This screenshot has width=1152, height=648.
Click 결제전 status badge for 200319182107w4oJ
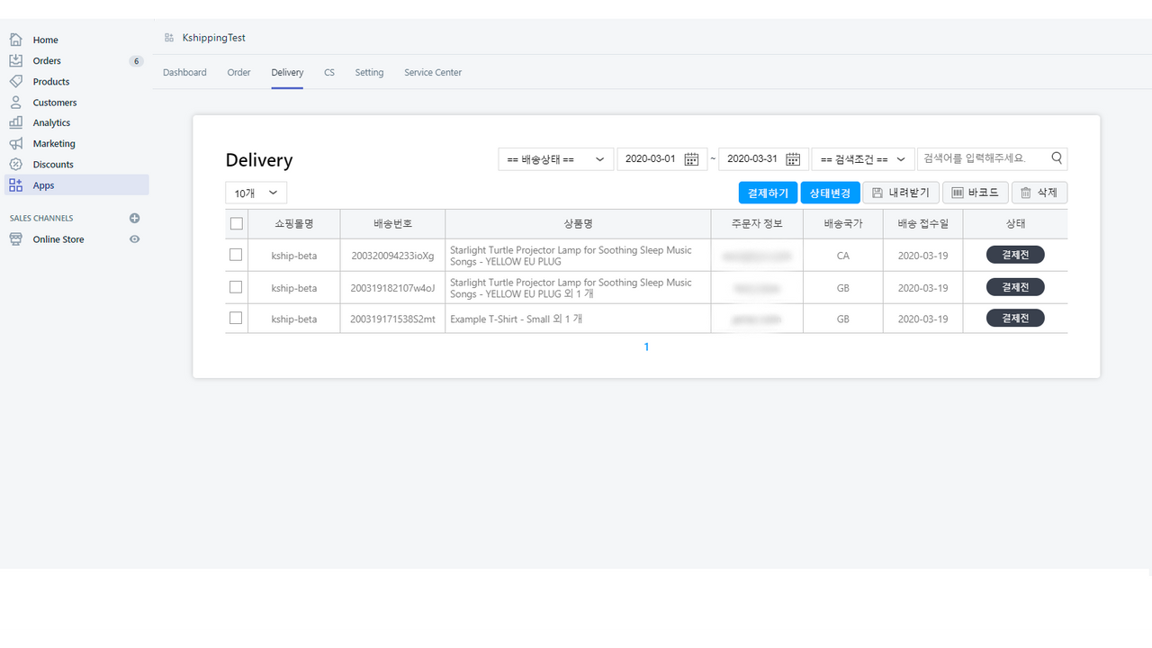point(1015,287)
